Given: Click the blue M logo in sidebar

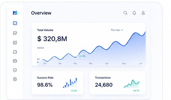Looking at the screenshot, I should (15, 13).
